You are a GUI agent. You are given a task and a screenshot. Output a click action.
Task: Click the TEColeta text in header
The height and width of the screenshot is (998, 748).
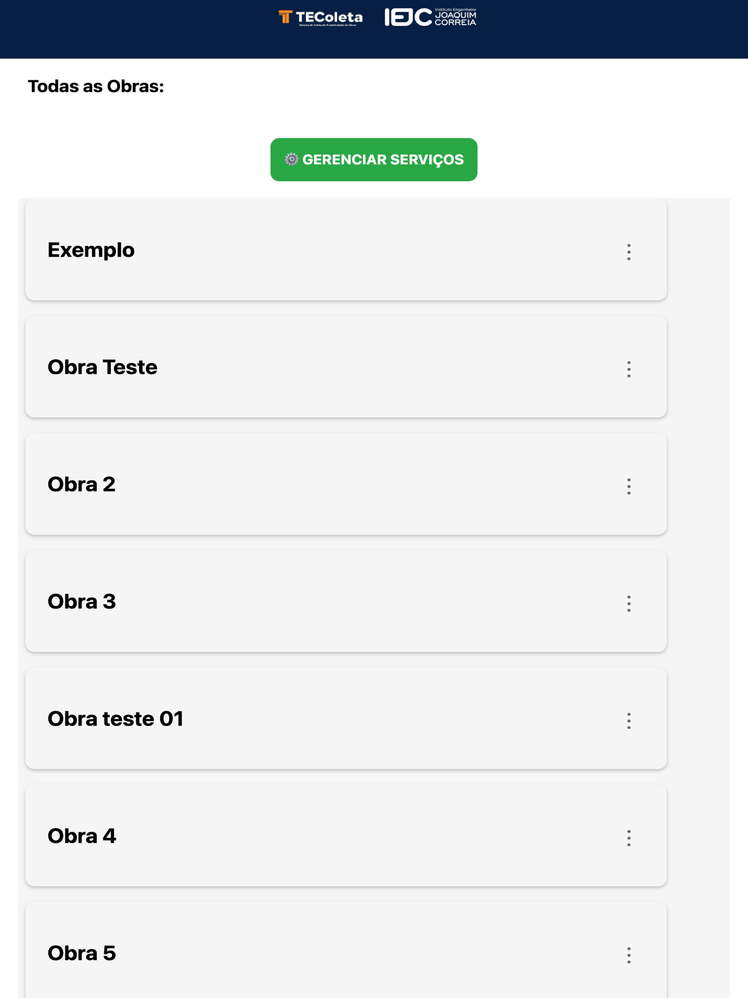pos(329,17)
